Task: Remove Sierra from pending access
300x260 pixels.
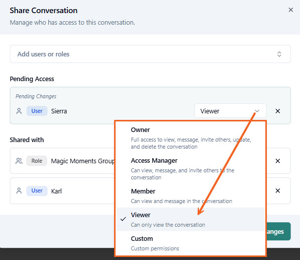Action: coord(277,111)
